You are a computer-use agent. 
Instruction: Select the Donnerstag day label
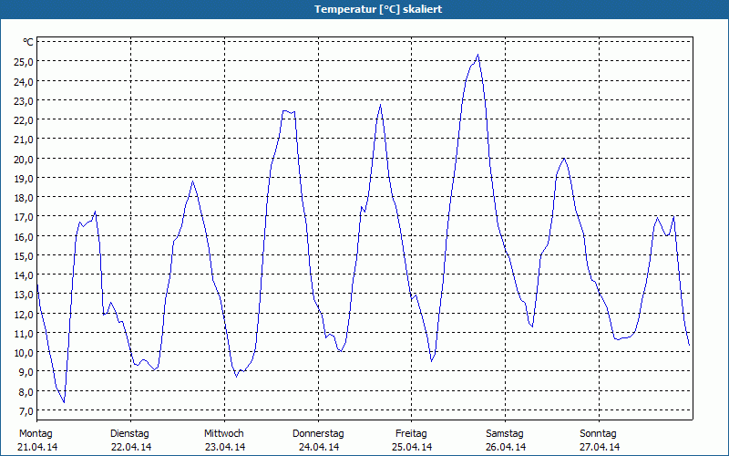(318, 433)
